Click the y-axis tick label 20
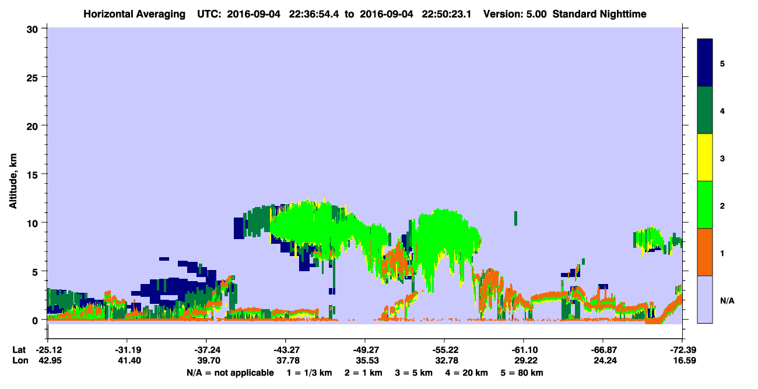The width and height of the screenshot is (758, 389). (x=34, y=125)
